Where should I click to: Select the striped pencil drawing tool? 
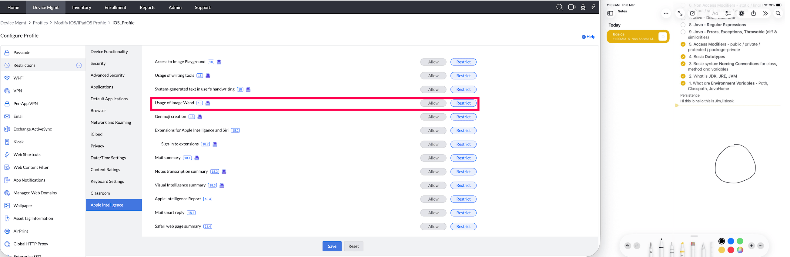(703, 249)
